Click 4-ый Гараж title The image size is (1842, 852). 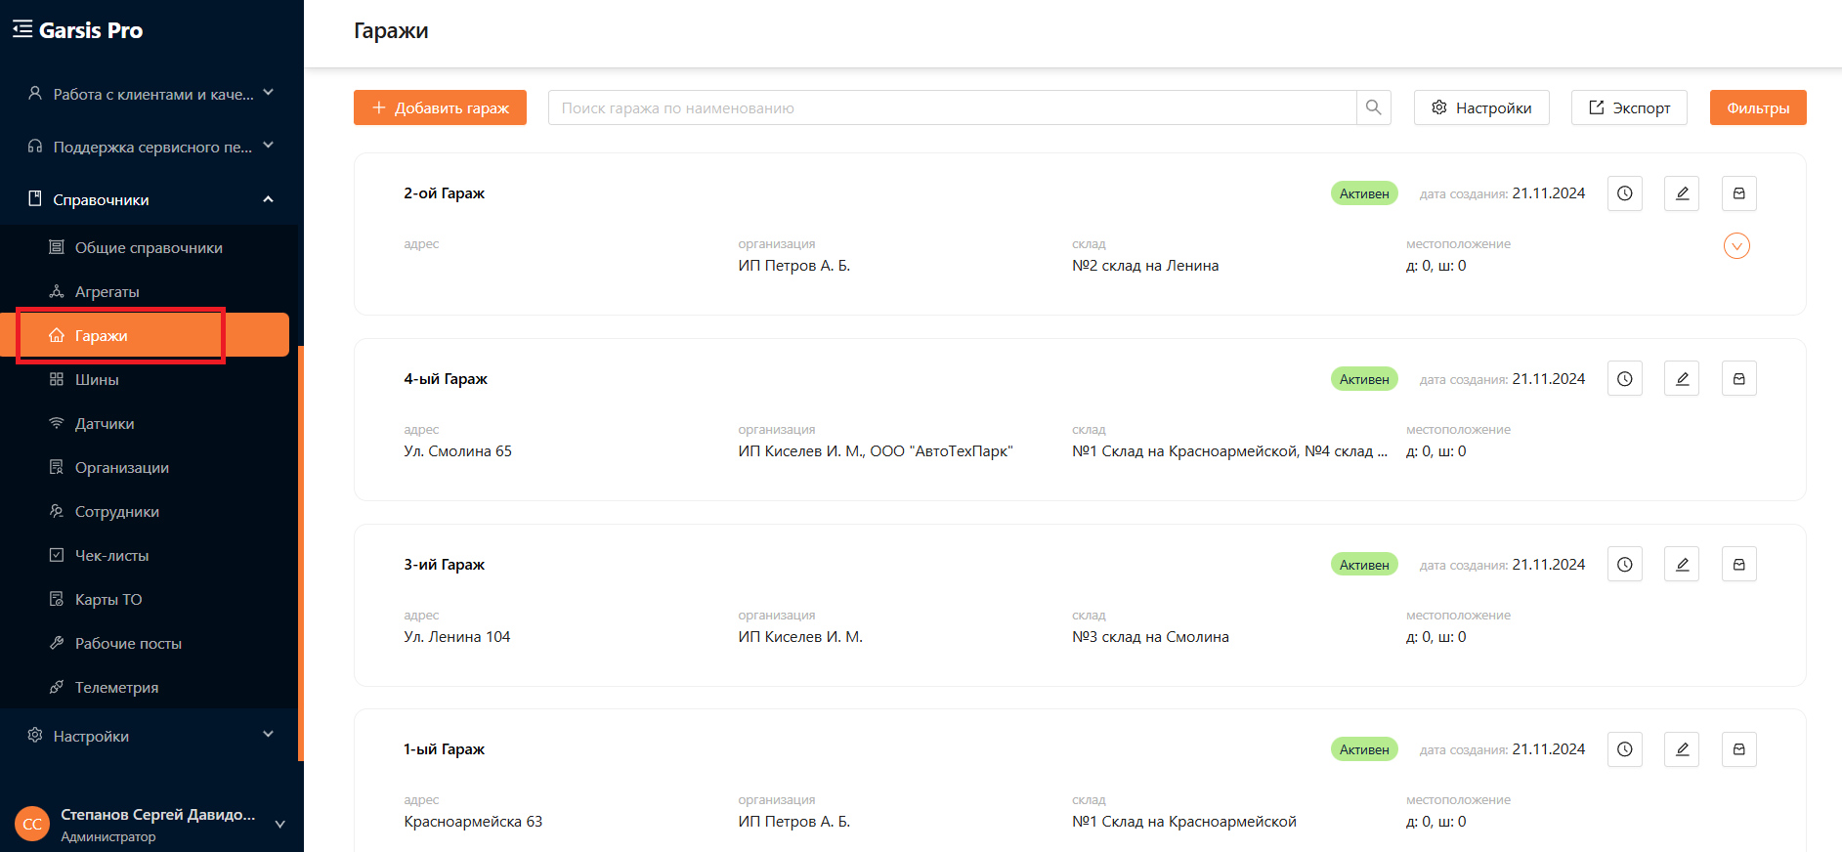coord(446,379)
